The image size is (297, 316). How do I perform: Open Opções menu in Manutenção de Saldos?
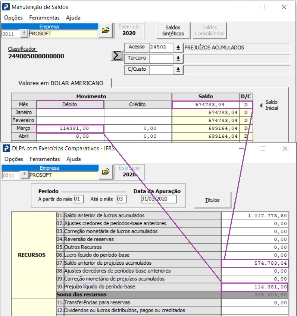tap(13, 18)
